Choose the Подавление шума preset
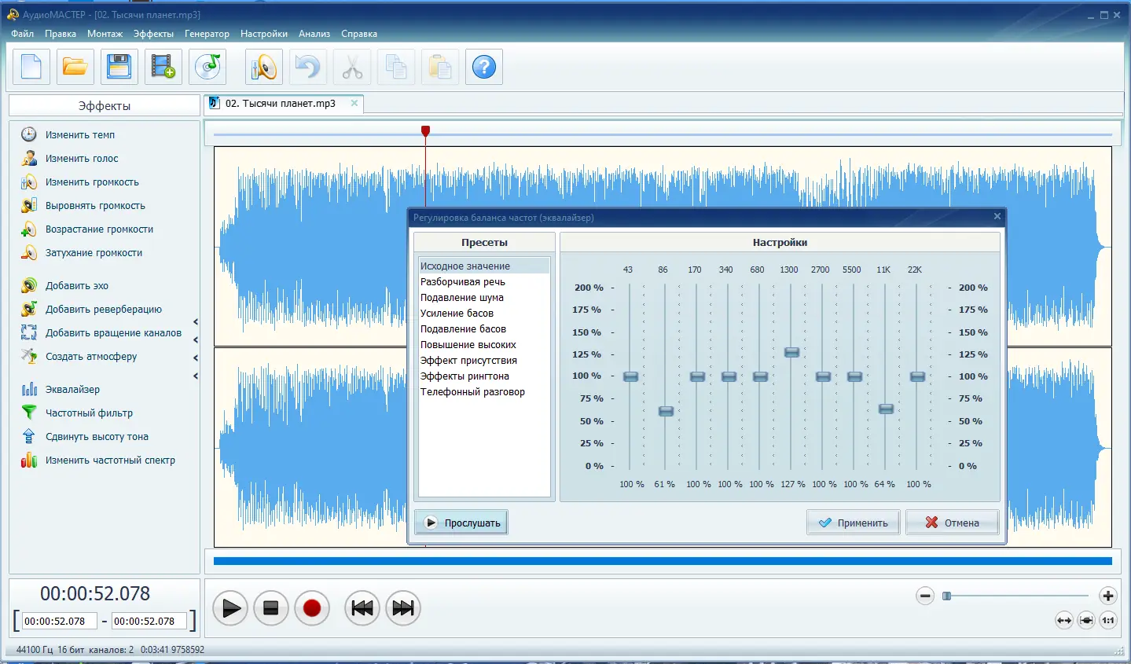The height and width of the screenshot is (664, 1131). click(484, 298)
